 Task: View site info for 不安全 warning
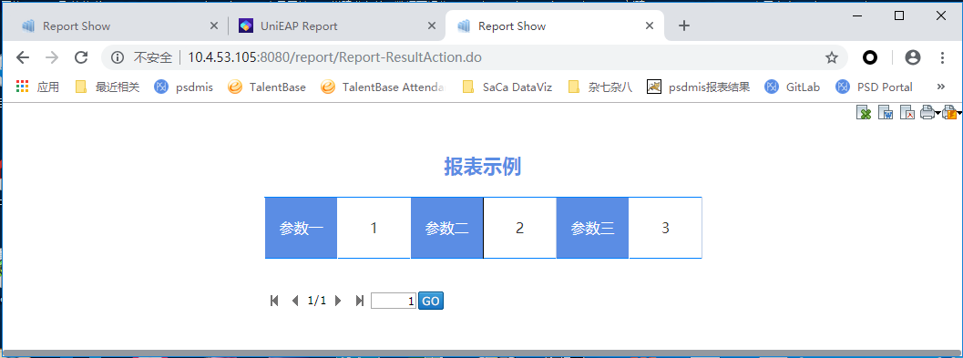click(x=141, y=57)
